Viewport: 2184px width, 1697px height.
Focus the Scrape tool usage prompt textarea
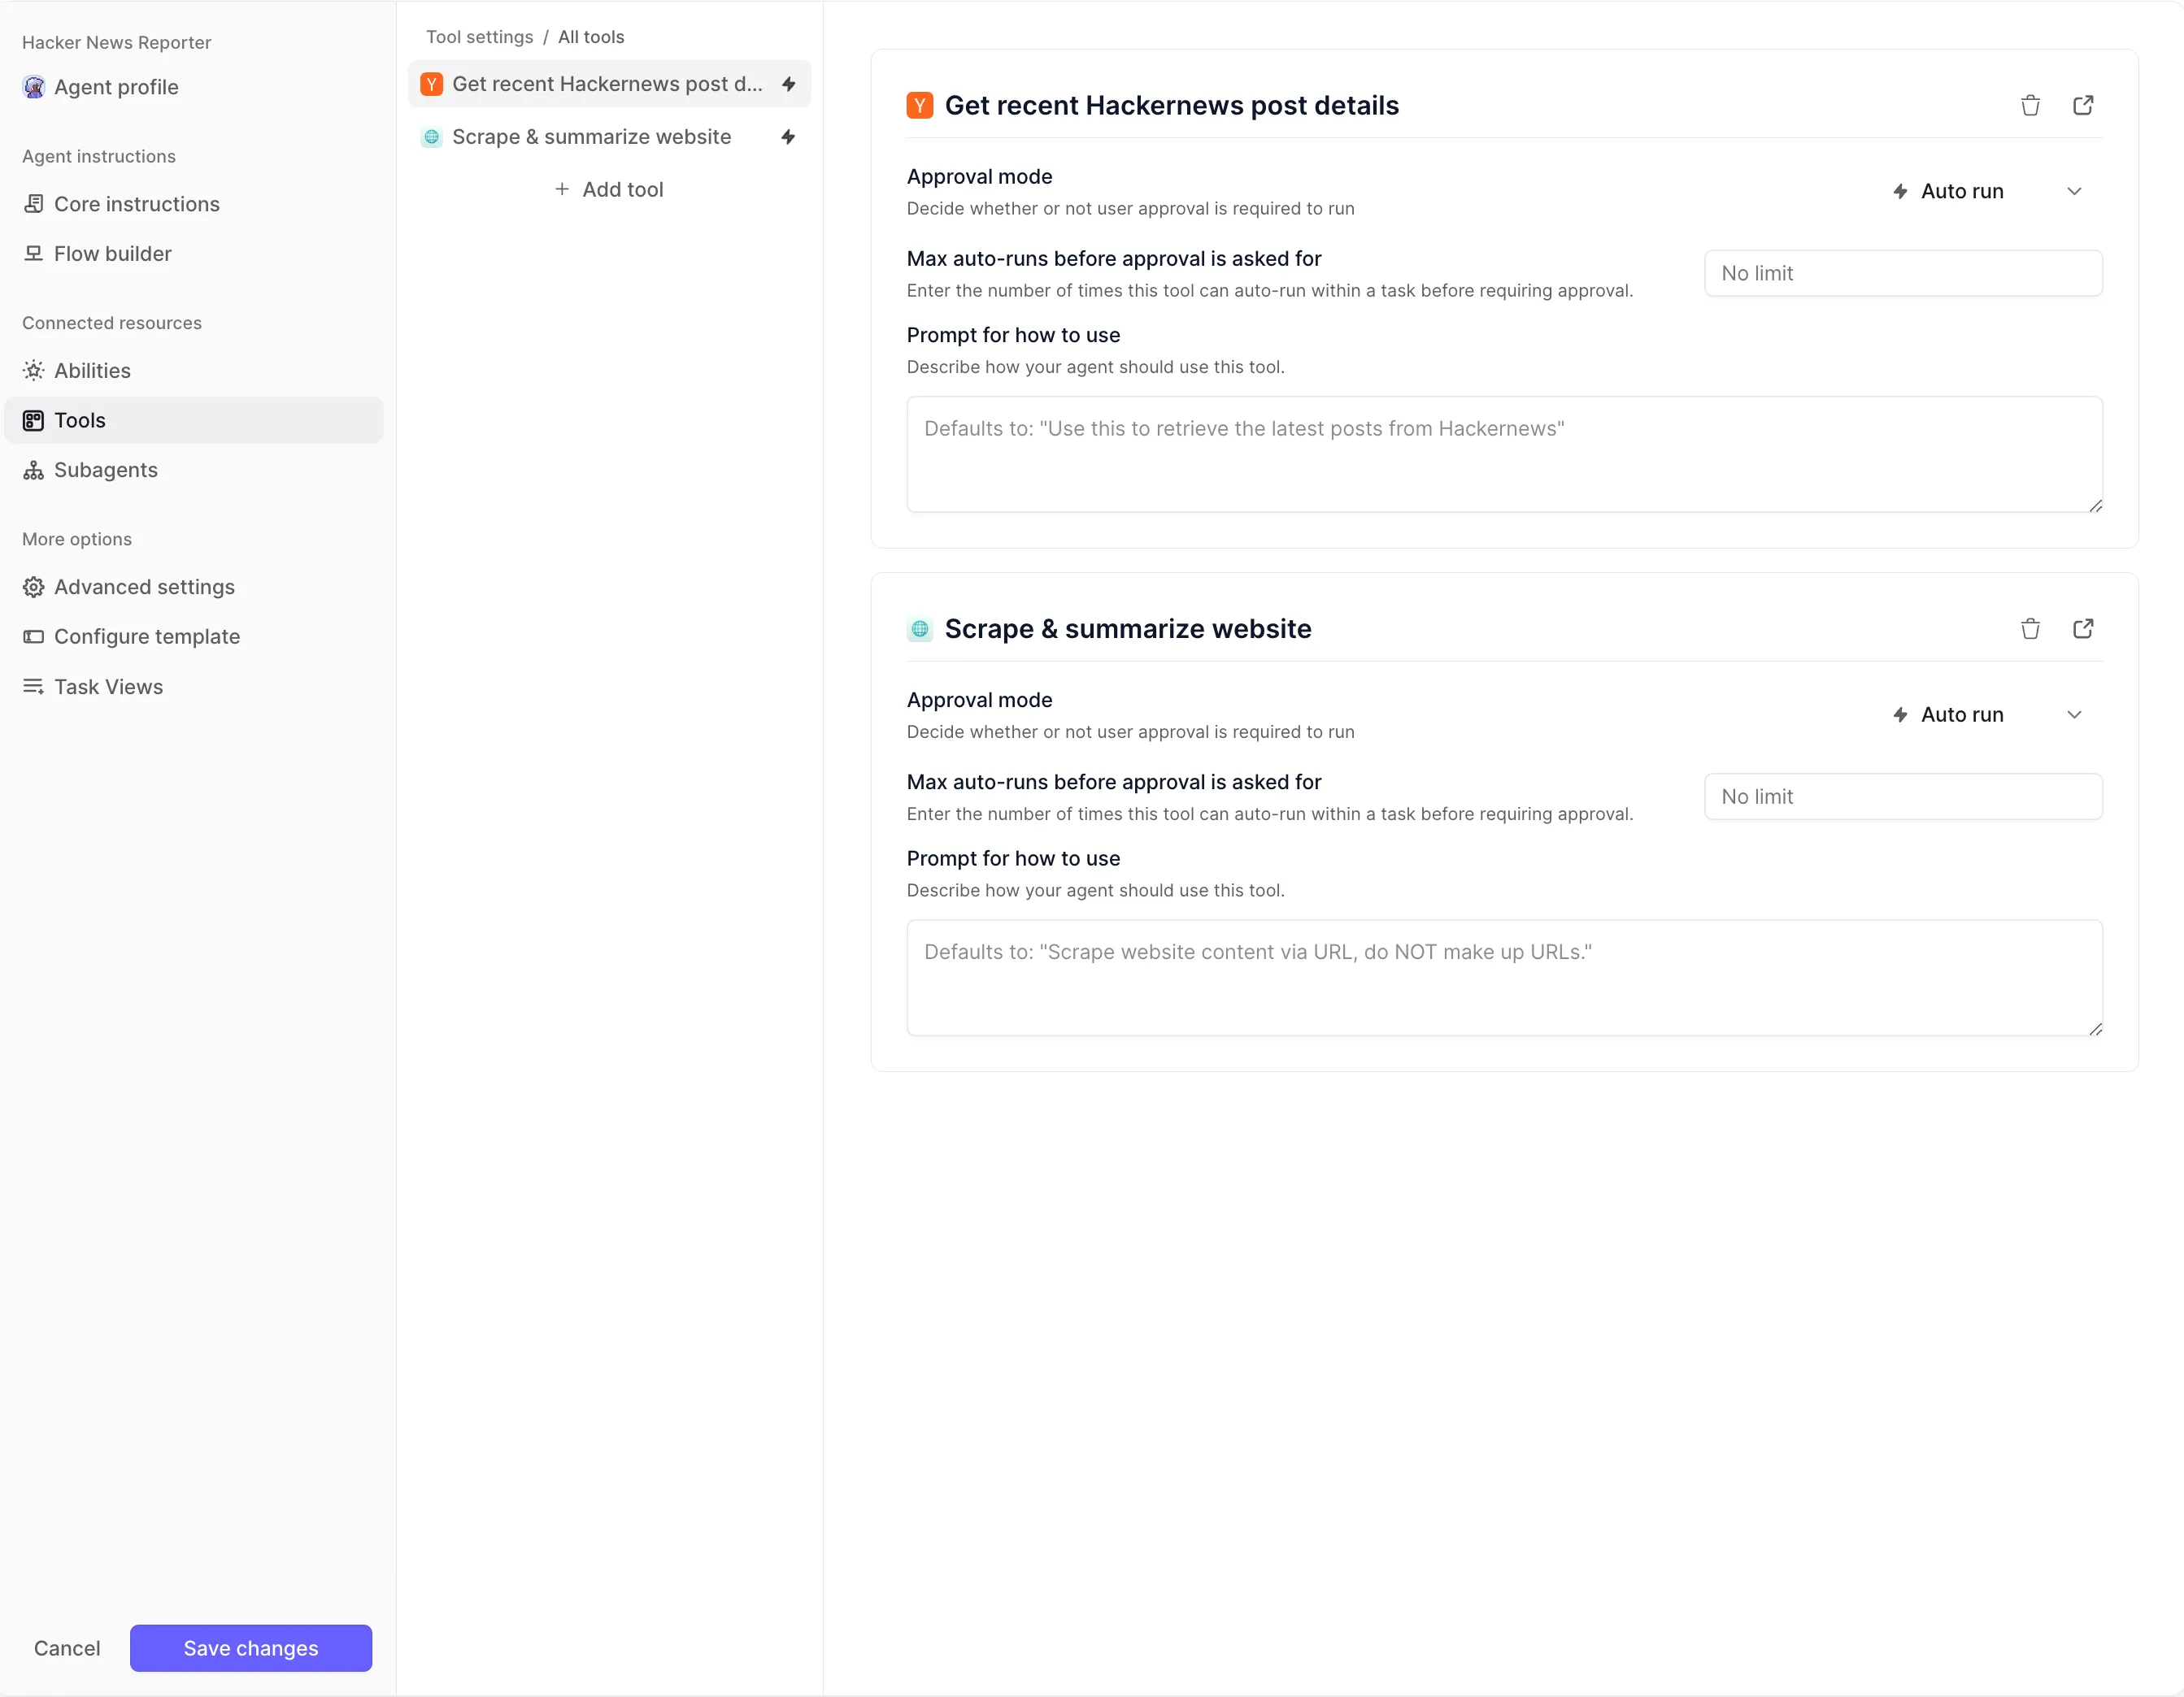1504,978
